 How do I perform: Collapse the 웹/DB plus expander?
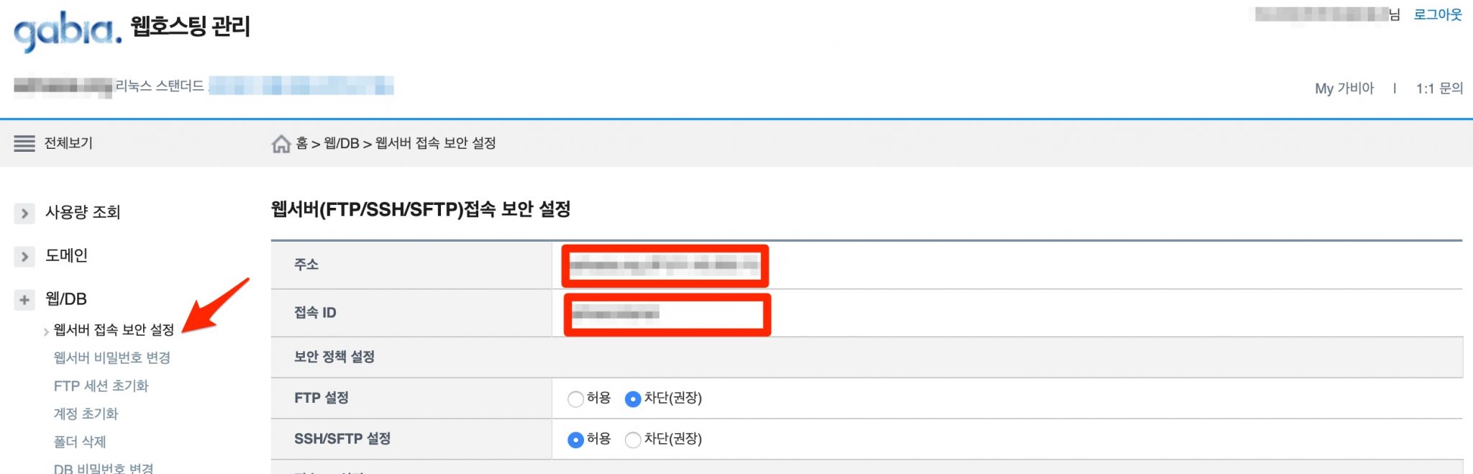(24, 299)
